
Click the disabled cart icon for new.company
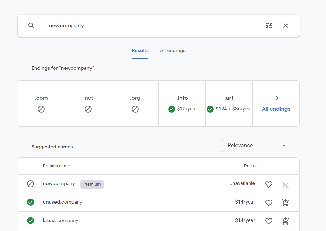click(285, 184)
